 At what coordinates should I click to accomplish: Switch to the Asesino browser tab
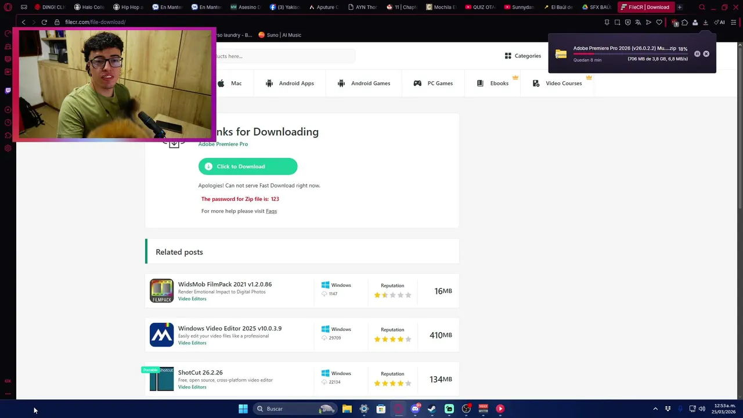[x=246, y=7]
